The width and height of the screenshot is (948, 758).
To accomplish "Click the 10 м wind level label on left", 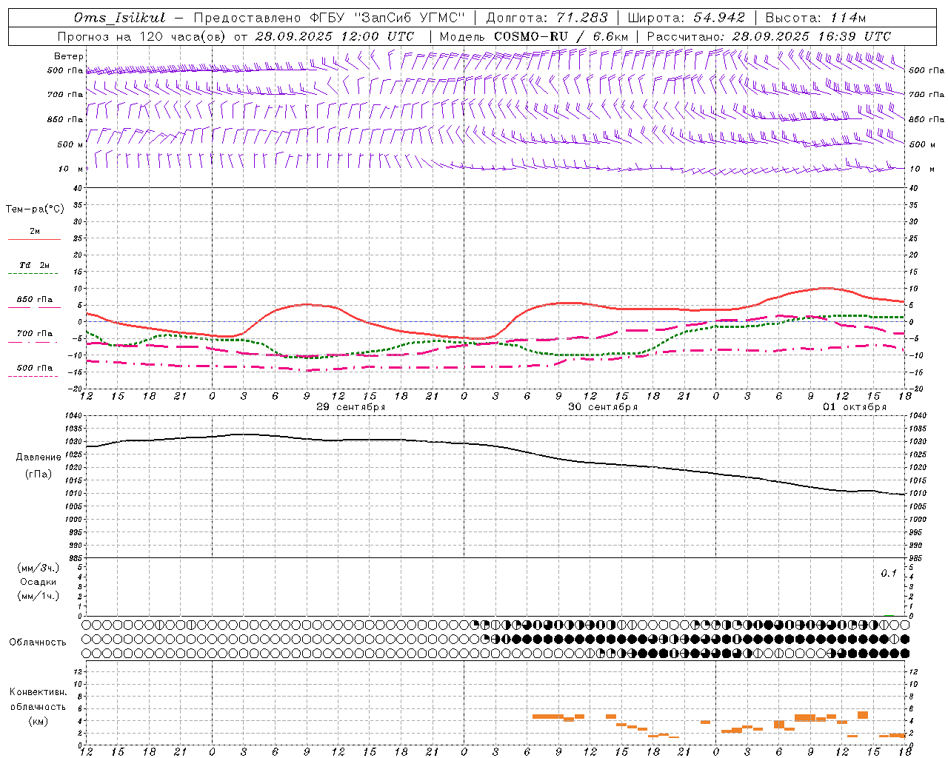I will [71, 169].
